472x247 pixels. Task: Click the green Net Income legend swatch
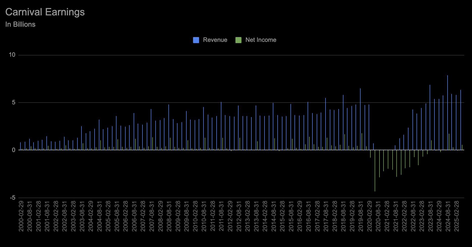pyautogui.click(x=238, y=40)
